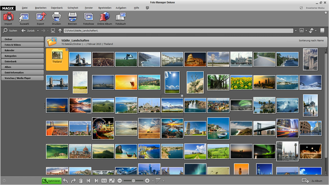Toggle the Erweiterter Modus checkbox

[301, 8]
